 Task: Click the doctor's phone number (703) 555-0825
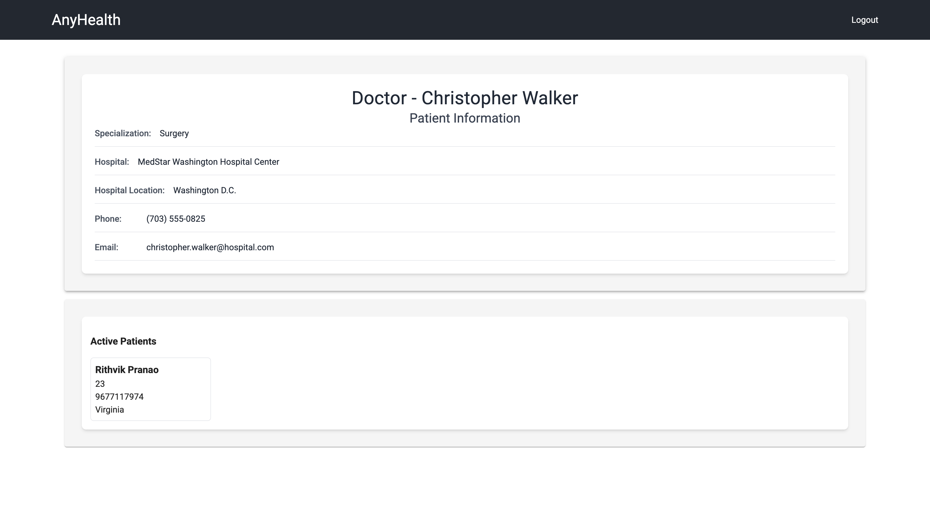[x=175, y=219]
